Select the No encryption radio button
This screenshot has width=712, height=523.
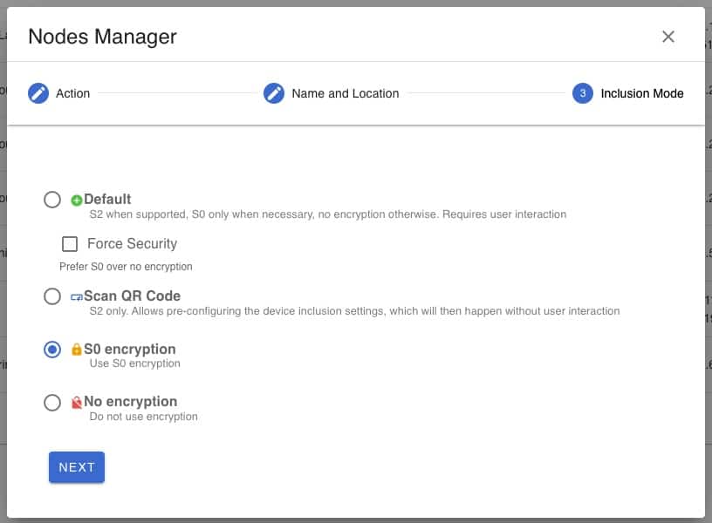pyautogui.click(x=52, y=402)
